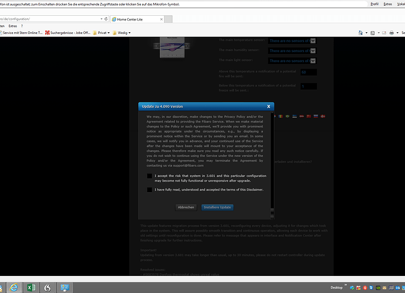Close the Home Center Lite tab
Viewport: 405px width, 293px height.
[x=161, y=19]
